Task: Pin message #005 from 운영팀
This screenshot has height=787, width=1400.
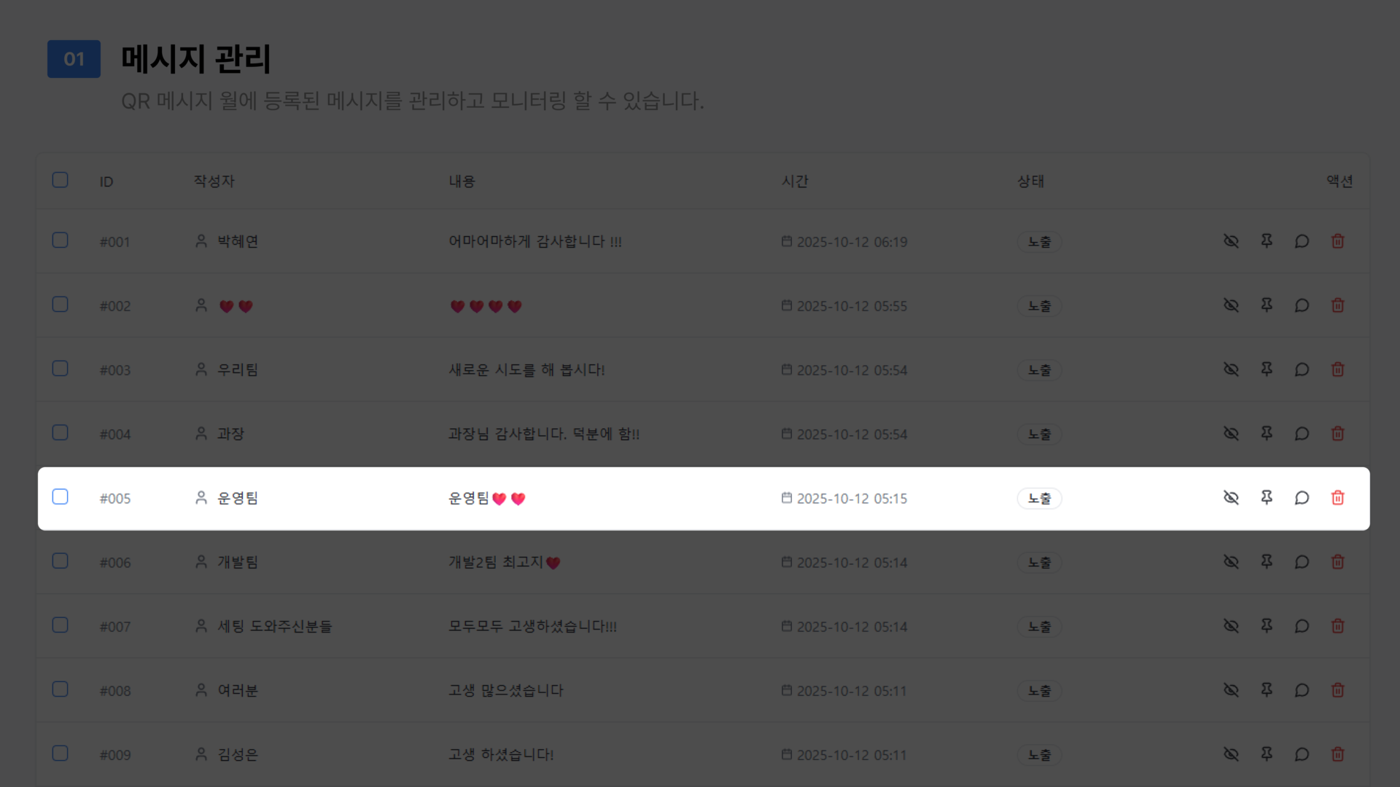Action: click(x=1267, y=498)
